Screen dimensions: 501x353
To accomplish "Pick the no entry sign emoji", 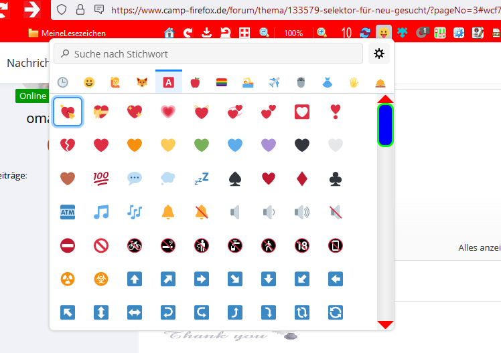I will (68, 245).
